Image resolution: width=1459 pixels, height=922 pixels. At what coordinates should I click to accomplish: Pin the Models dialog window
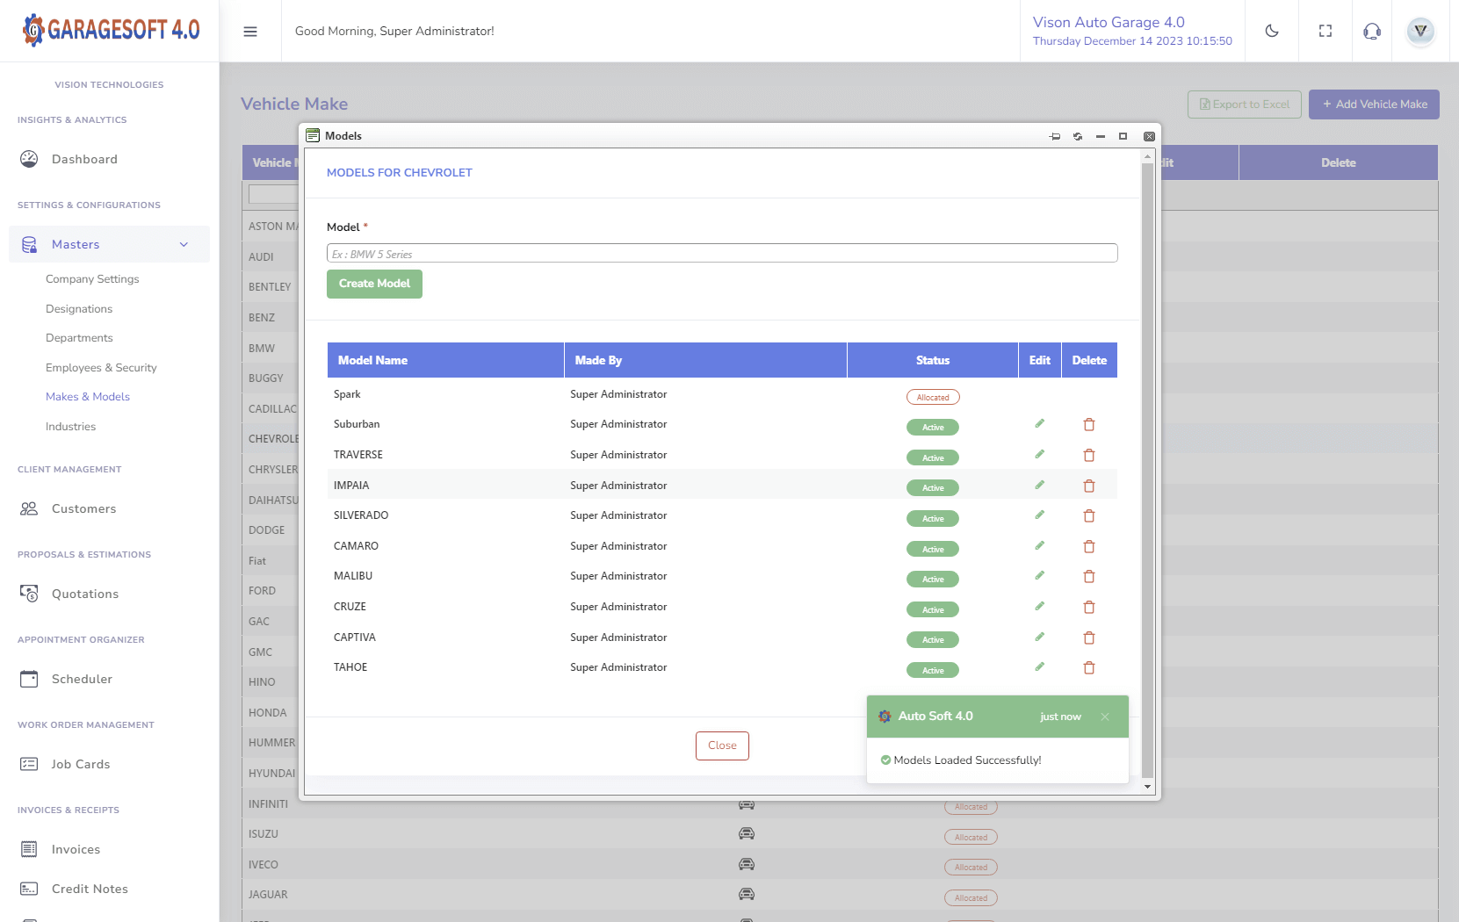[1055, 136]
